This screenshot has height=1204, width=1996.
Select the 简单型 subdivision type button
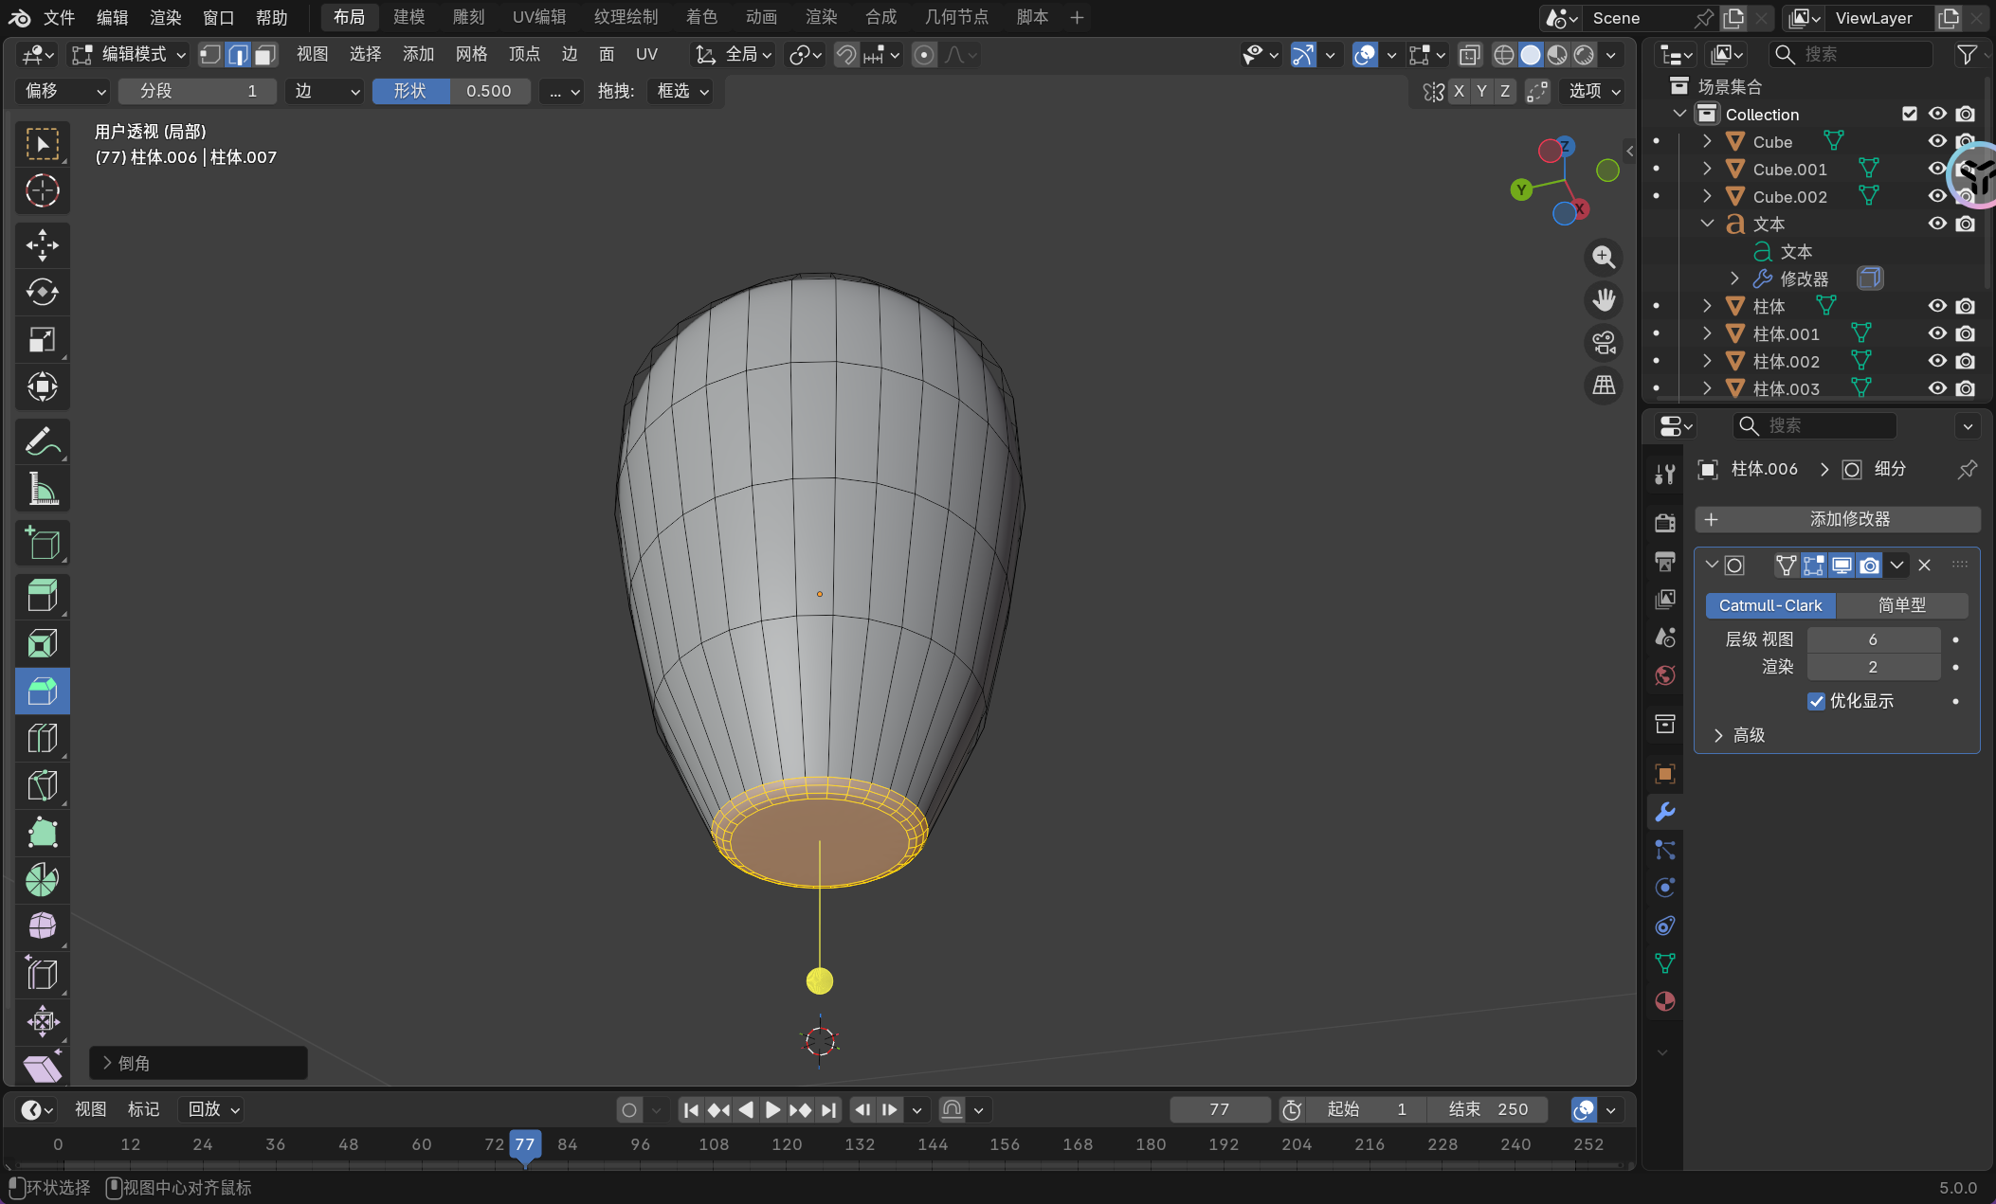pos(1901,605)
